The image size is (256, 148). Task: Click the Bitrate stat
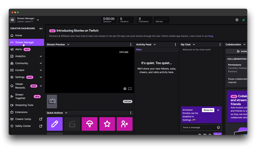(x=162, y=20)
